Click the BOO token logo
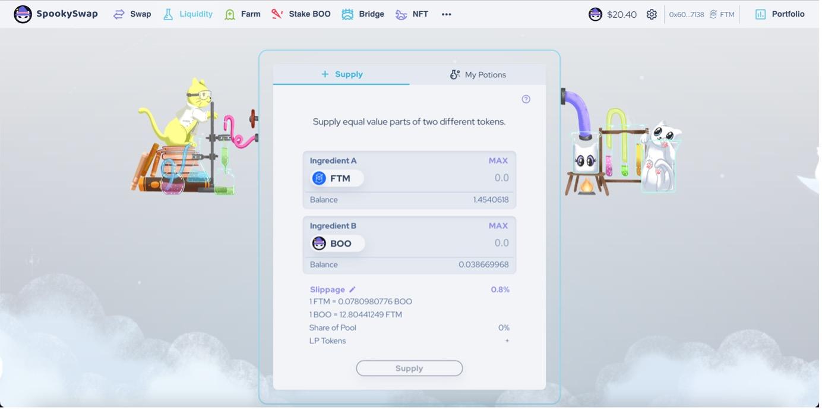 (x=319, y=244)
